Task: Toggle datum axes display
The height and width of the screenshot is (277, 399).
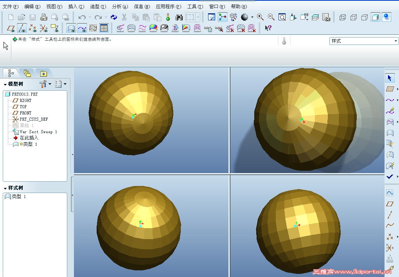Action: tap(22, 28)
